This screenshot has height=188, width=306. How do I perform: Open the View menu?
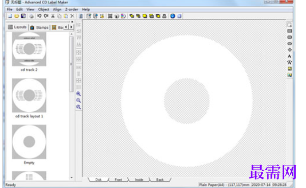point(30,9)
